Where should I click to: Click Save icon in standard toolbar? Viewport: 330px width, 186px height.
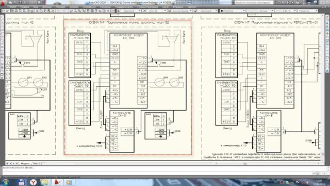pos(11,11)
